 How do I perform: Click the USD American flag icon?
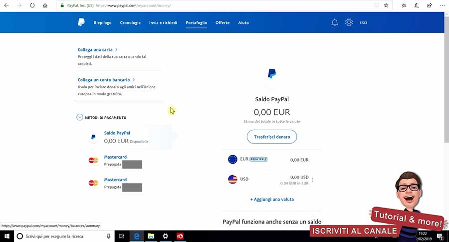(232, 179)
